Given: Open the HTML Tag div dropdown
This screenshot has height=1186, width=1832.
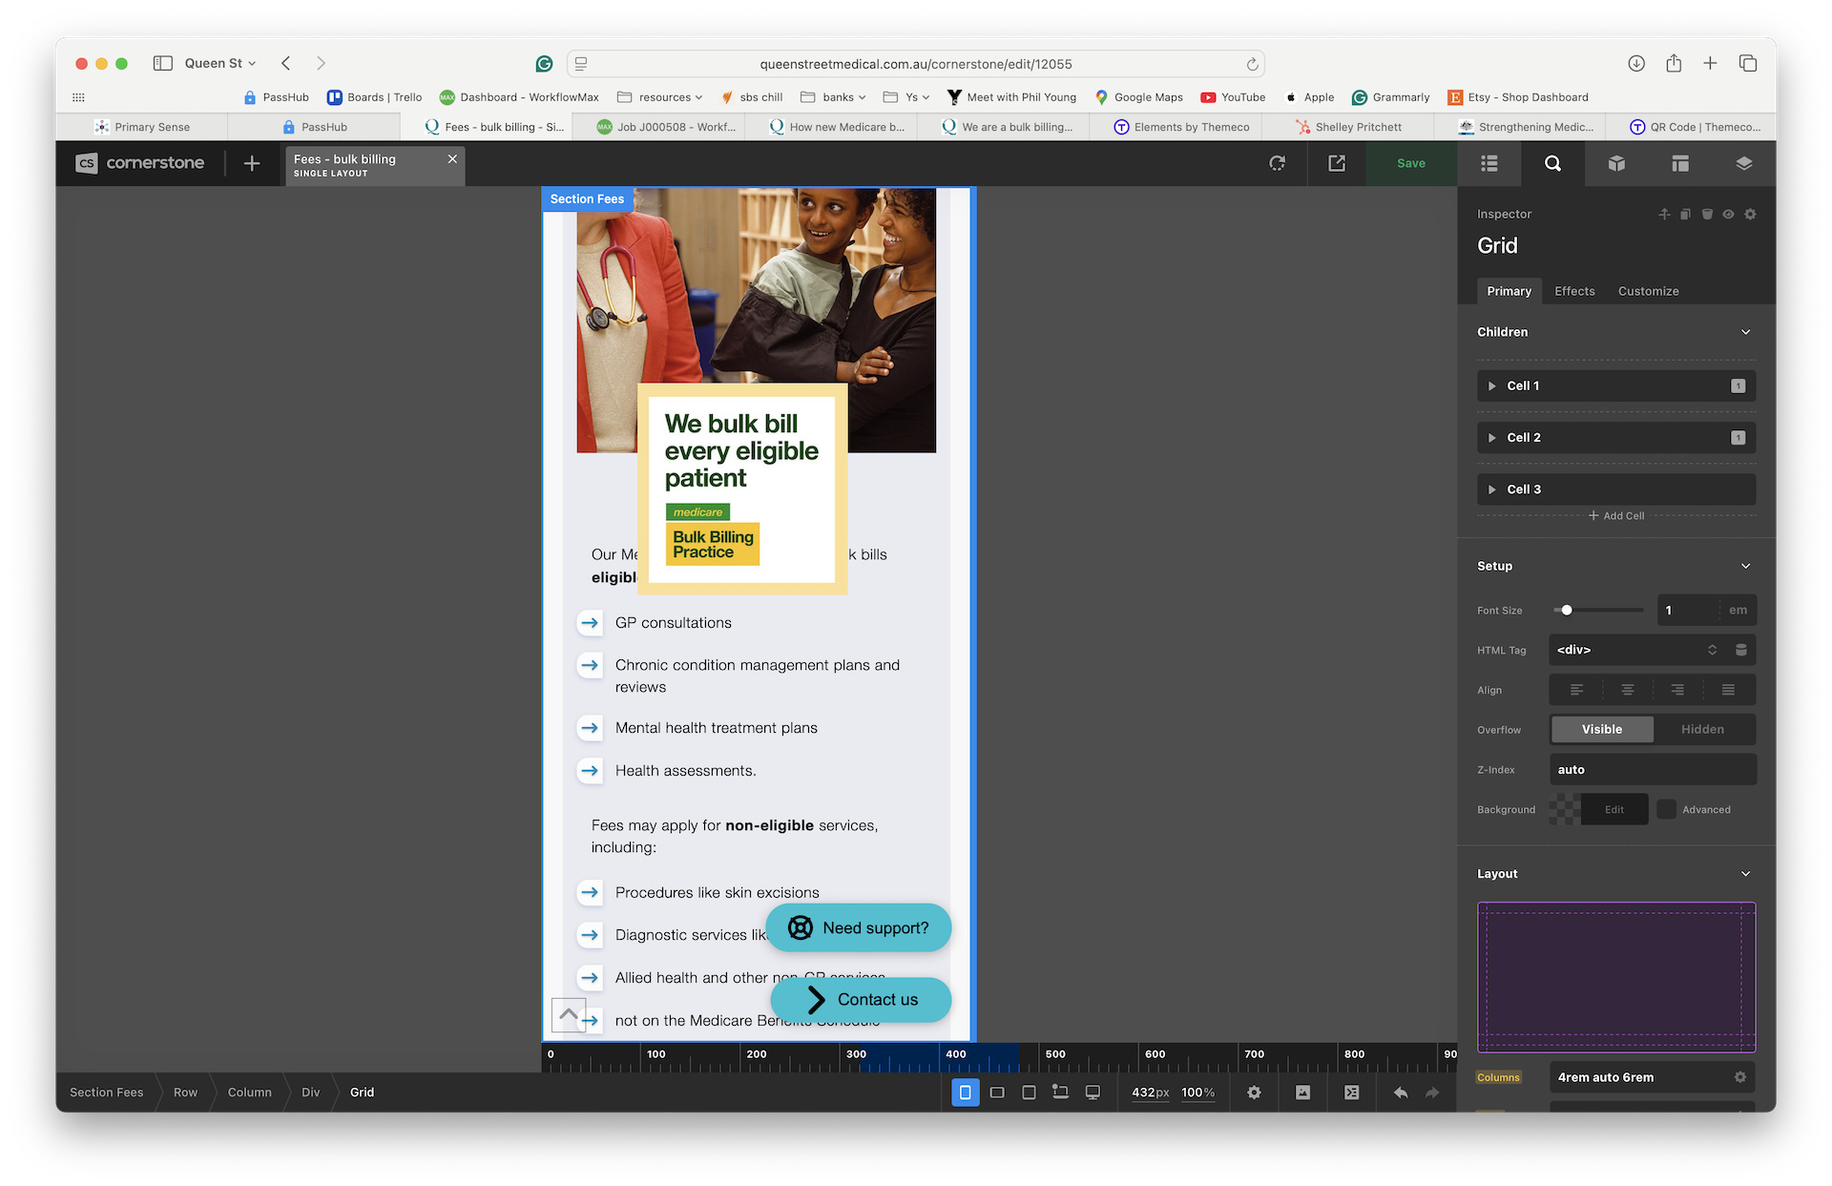Looking at the screenshot, I should coord(1635,650).
